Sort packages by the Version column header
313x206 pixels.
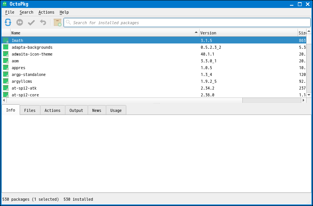[x=248, y=33]
